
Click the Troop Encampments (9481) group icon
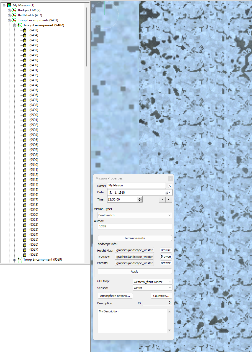(x=14, y=20)
